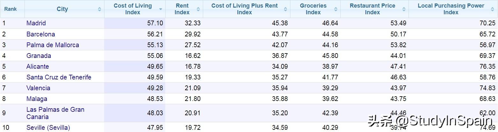The height and width of the screenshot is (132, 498).
Task: Select the Valencia city link
Action: coord(38,88)
